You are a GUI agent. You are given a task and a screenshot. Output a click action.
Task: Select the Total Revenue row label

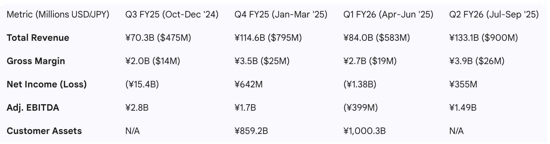(38, 38)
